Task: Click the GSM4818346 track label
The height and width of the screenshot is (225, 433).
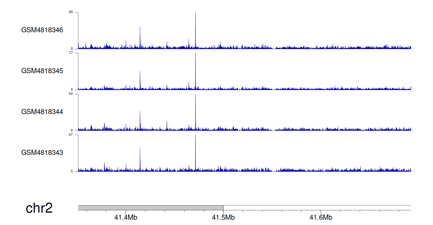Action: tap(42, 30)
